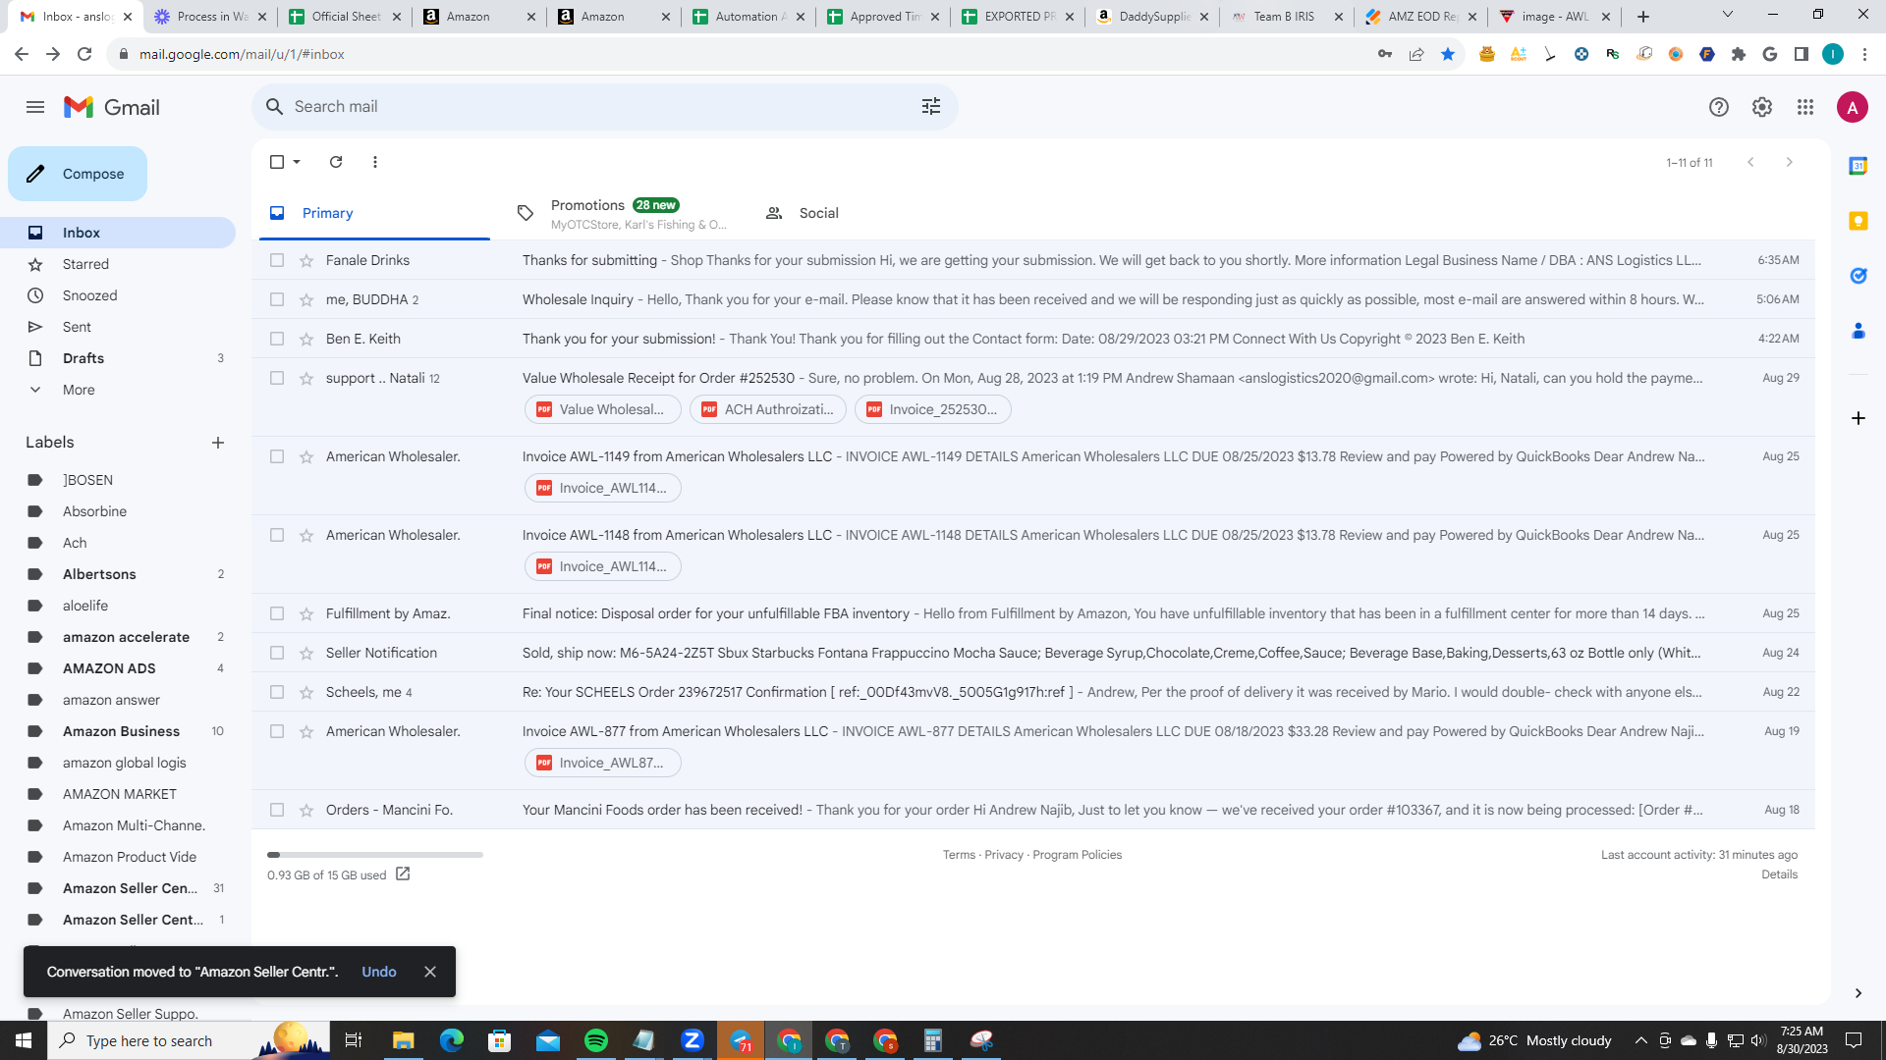
Task: Switch to the Primary tab
Action: [x=374, y=213]
